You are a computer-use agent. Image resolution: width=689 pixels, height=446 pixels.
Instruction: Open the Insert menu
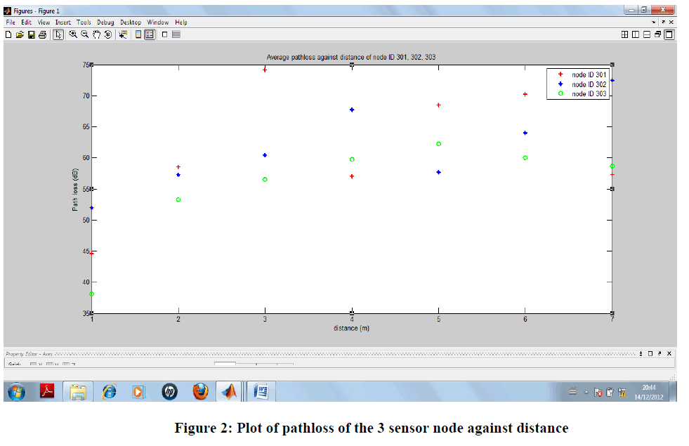63,22
